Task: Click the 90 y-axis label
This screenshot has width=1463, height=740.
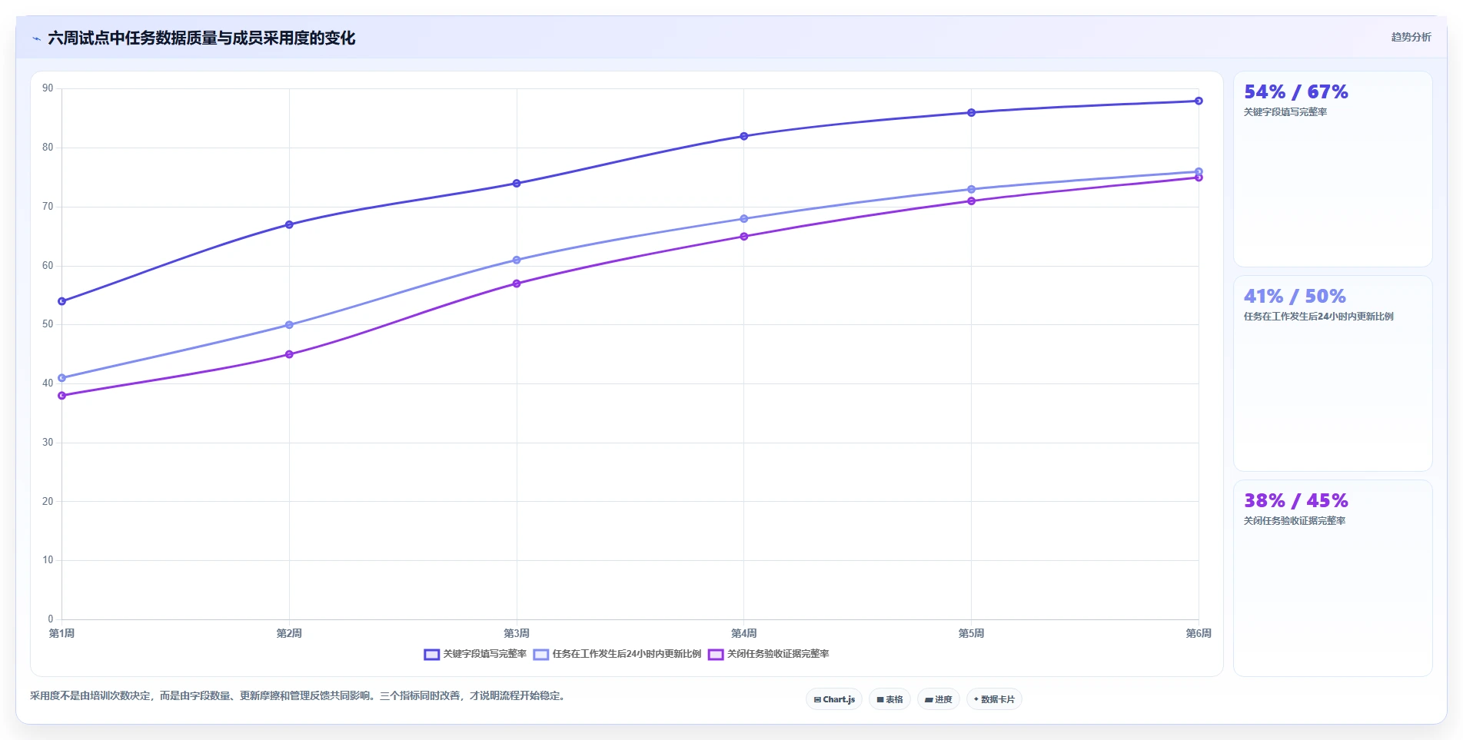Action: tap(48, 88)
